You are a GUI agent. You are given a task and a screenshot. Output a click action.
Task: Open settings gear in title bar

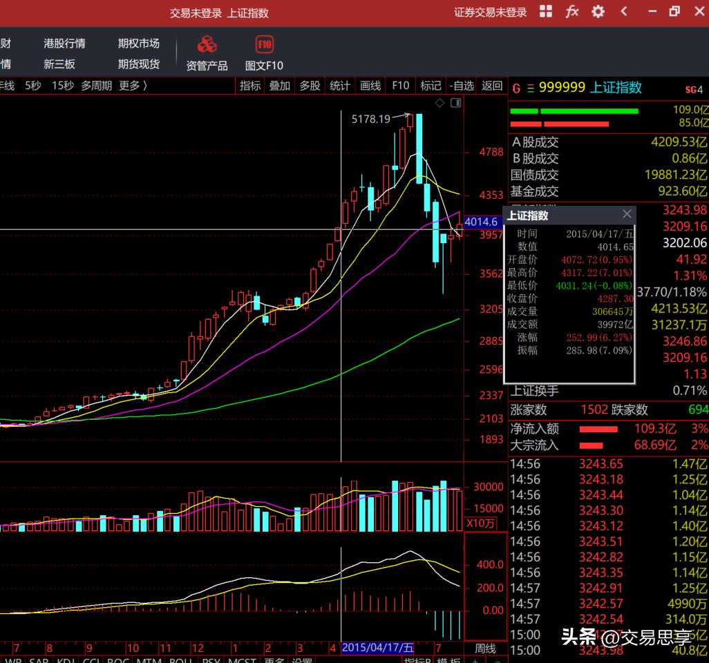pos(598,12)
